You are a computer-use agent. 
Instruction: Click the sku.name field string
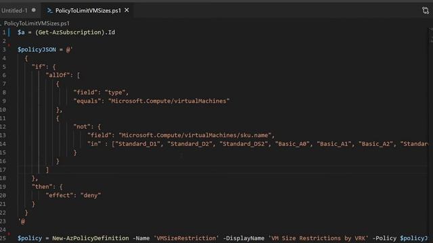[x=195, y=135]
